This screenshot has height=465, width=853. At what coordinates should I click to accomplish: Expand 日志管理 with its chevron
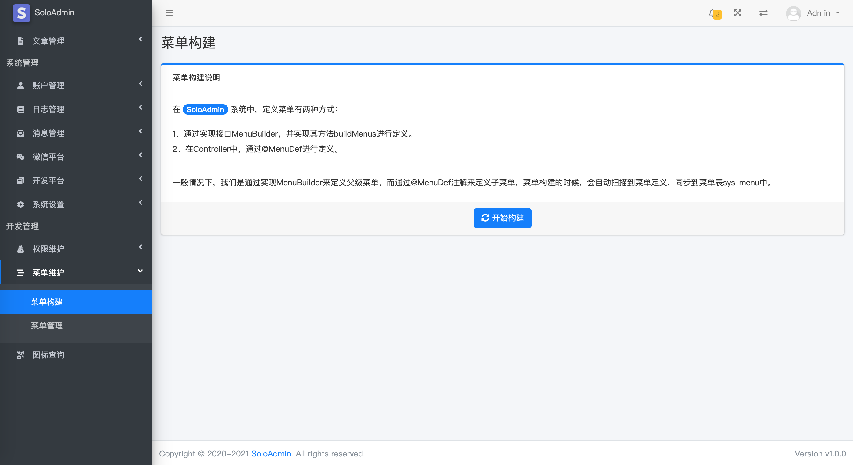pyautogui.click(x=141, y=108)
